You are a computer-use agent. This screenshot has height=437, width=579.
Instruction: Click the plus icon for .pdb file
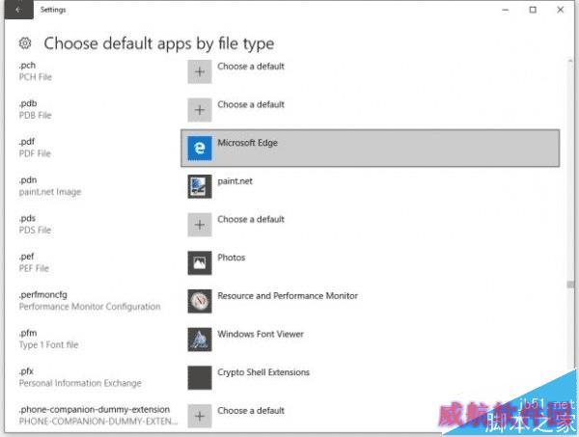[x=200, y=109]
